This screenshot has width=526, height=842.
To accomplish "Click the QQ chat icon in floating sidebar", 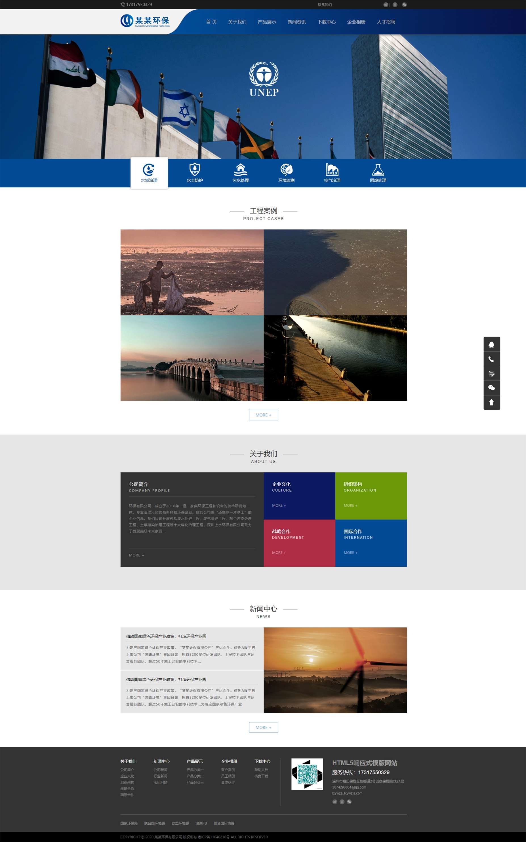I will click(x=491, y=344).
